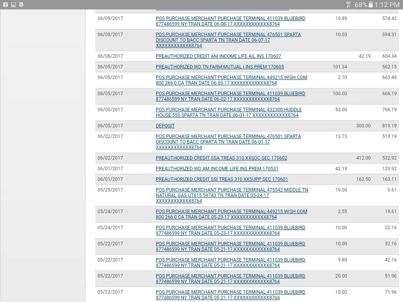The image size is (403, 302).
Task: Select balance value 562.15
Action: click(x=389, y=67)
